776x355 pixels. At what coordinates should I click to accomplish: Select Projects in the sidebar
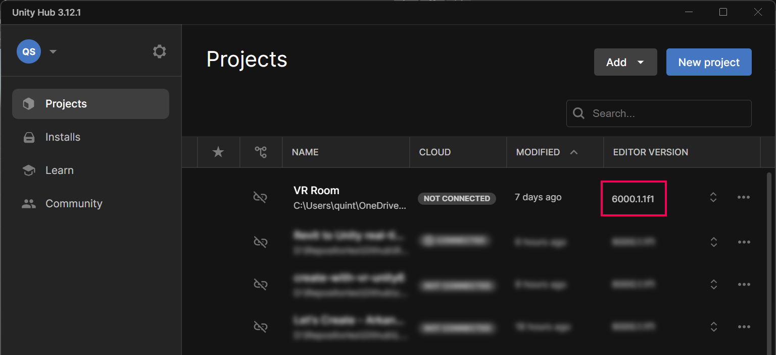coord(90,104)
